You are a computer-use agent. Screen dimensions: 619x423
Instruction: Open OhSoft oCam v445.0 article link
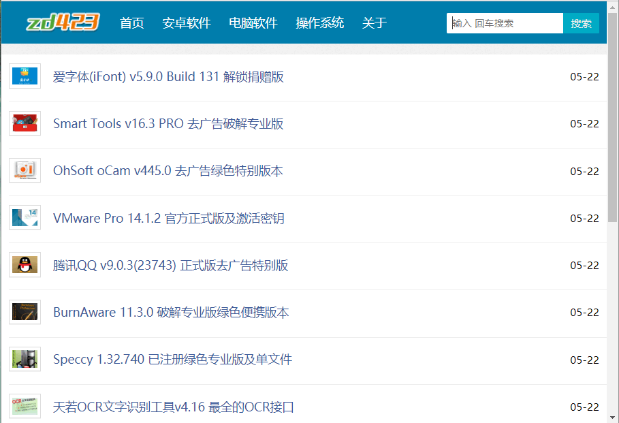[168, 170]
